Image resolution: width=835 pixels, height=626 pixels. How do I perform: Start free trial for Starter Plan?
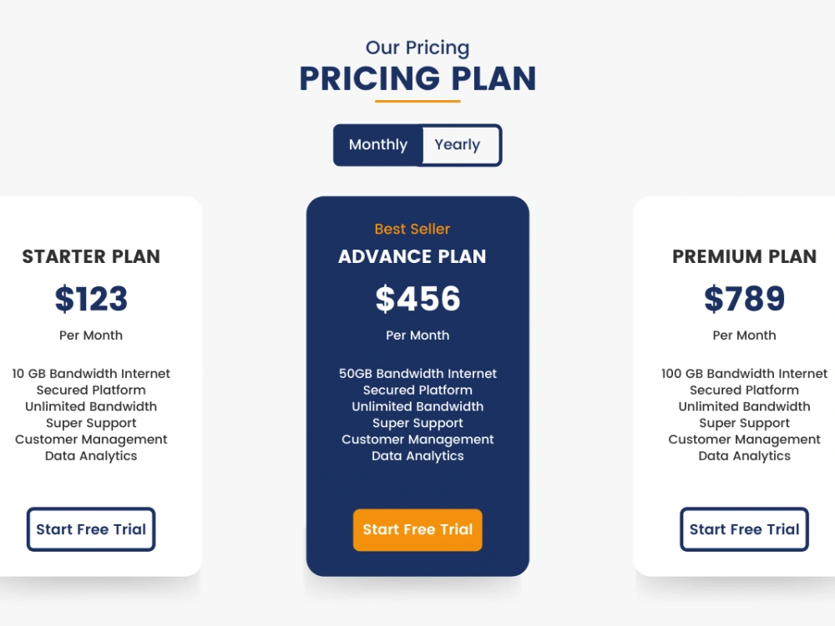pos(91,529)
